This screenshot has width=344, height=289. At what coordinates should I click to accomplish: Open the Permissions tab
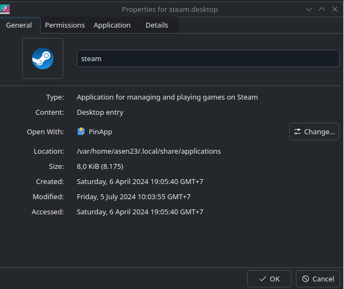(x=65, y=25)
